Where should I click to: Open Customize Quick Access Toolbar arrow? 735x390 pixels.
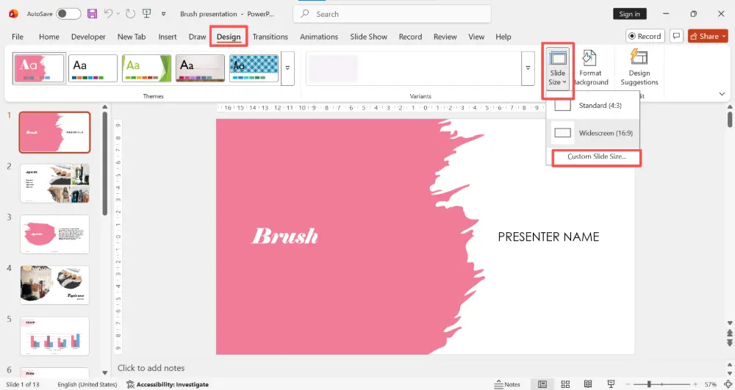(x=164, y=14)
